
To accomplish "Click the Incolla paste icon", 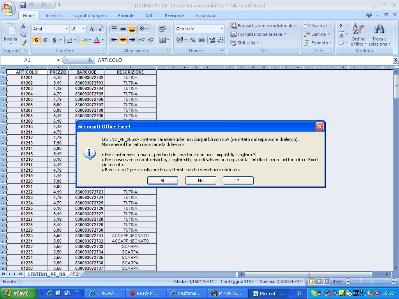I will point(11,30).
